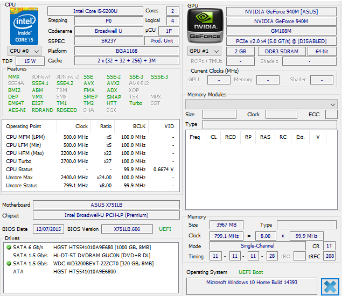Image resolution: width=342 pixels, height=296 pixels.
Task: Select the CPU MFM (LPM) row
Action: [x=90, y=137]
